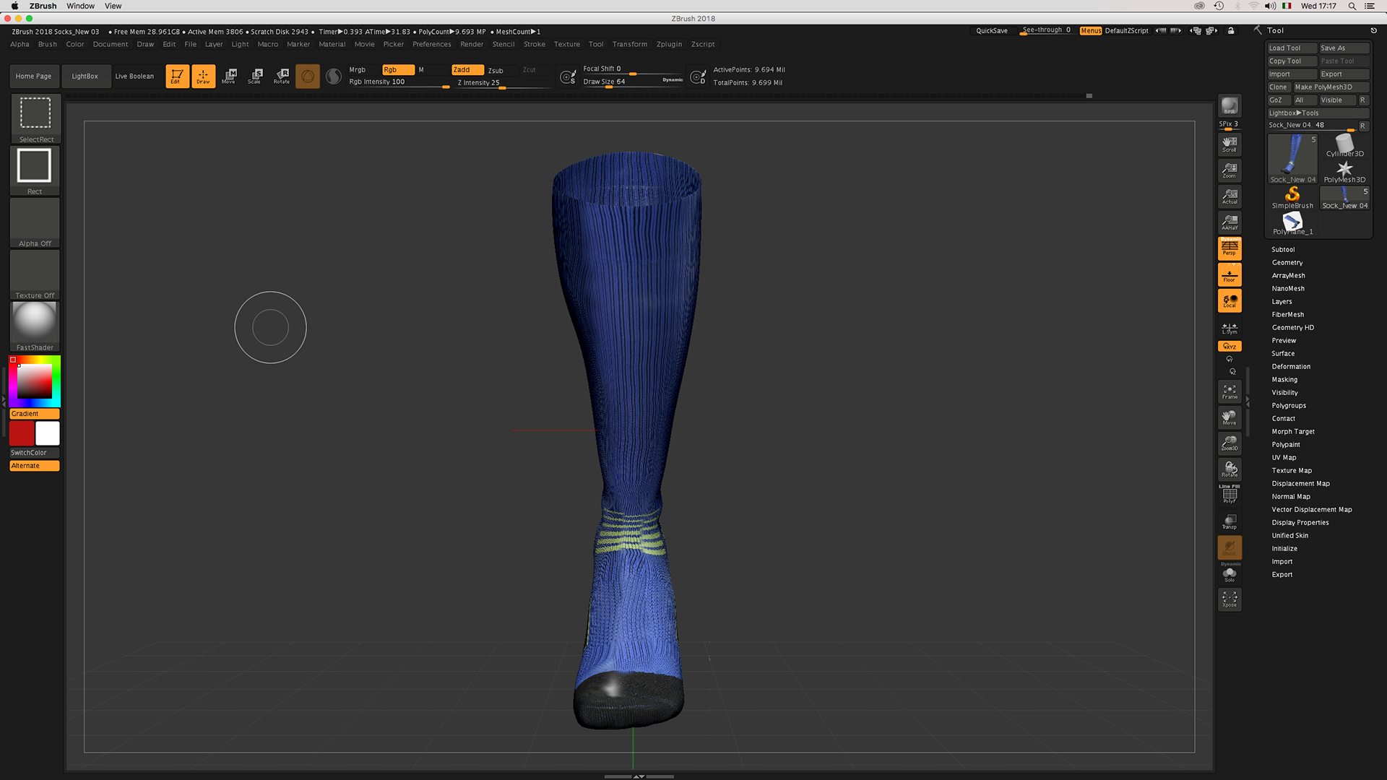Open the Zplugin menu
The image size is (1387, 780).
point(669,44)
